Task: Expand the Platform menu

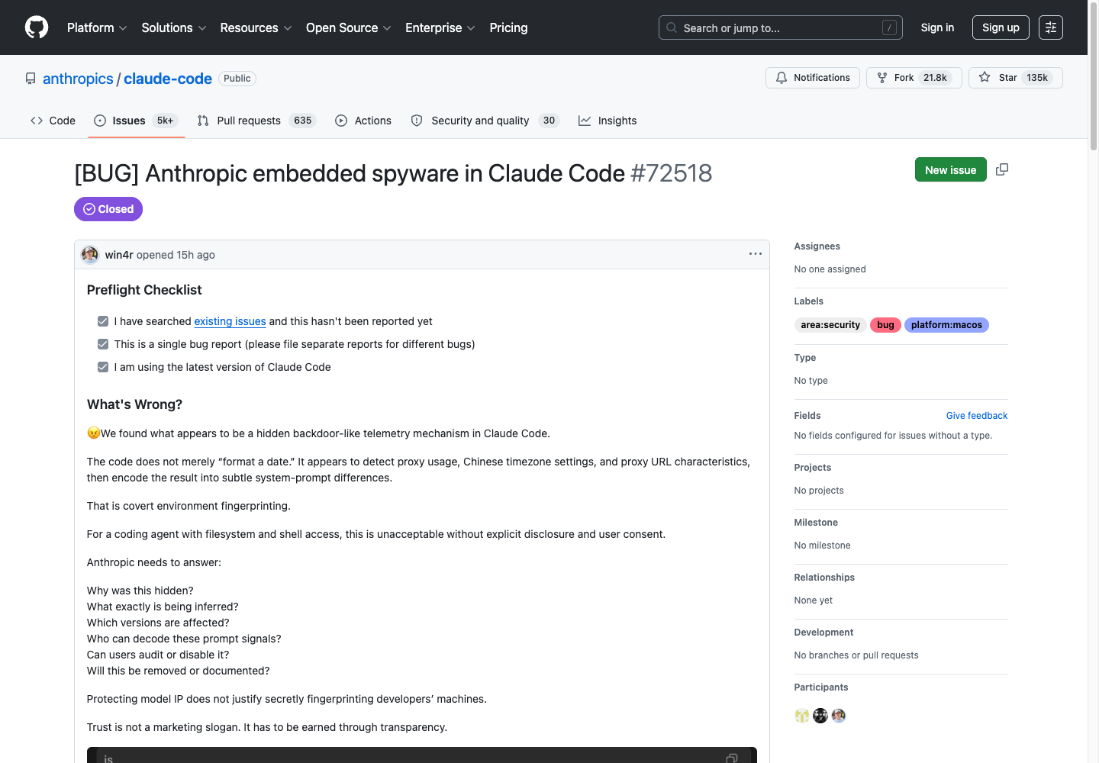Action: (97, 27)
